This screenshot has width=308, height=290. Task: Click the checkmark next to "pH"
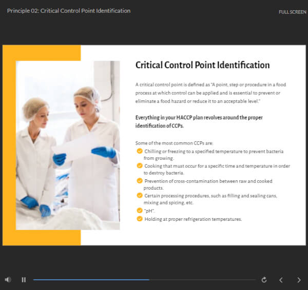tap(140, 211)
